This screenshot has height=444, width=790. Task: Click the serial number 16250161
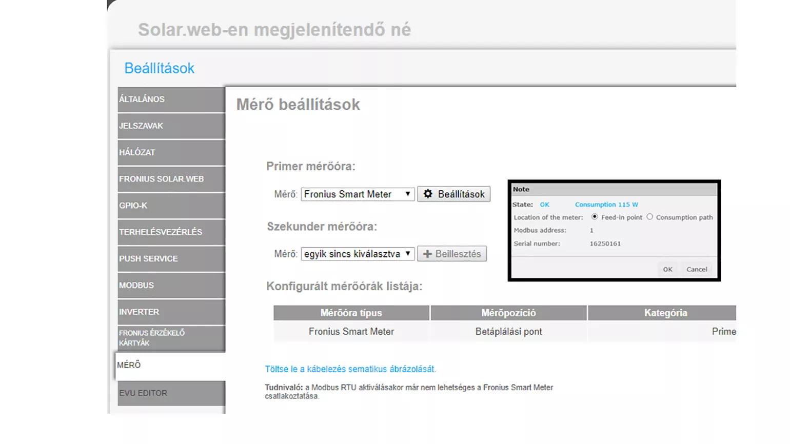(x=605, y=244)
